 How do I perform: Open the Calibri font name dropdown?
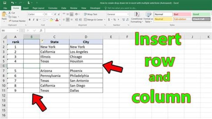(43, 14)
